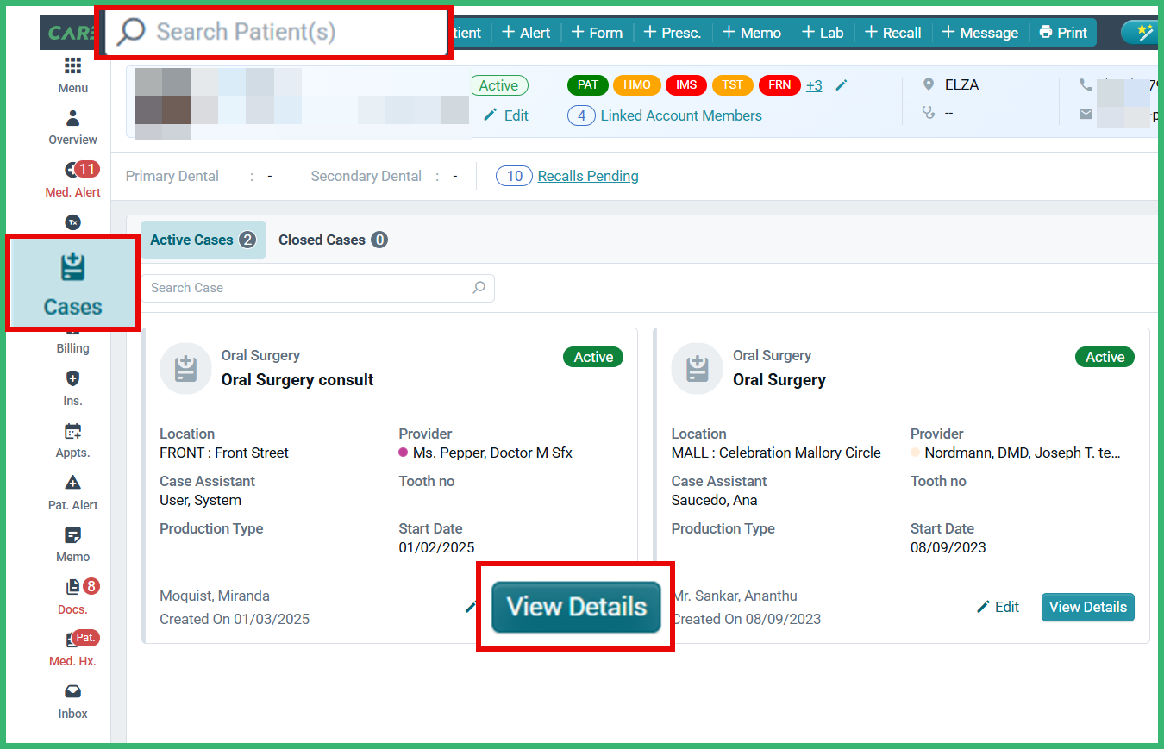Print using the toolbar Print icon
The width and height of the screenshot is (1164, 749).
[1062, 33]
